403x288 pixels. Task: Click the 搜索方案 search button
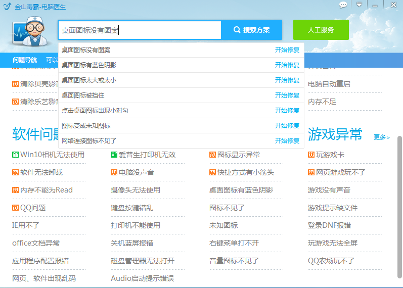point(252,30)
